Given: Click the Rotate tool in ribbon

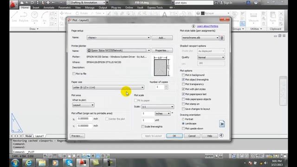Looking at the screenshot, I should click(82, 13).
